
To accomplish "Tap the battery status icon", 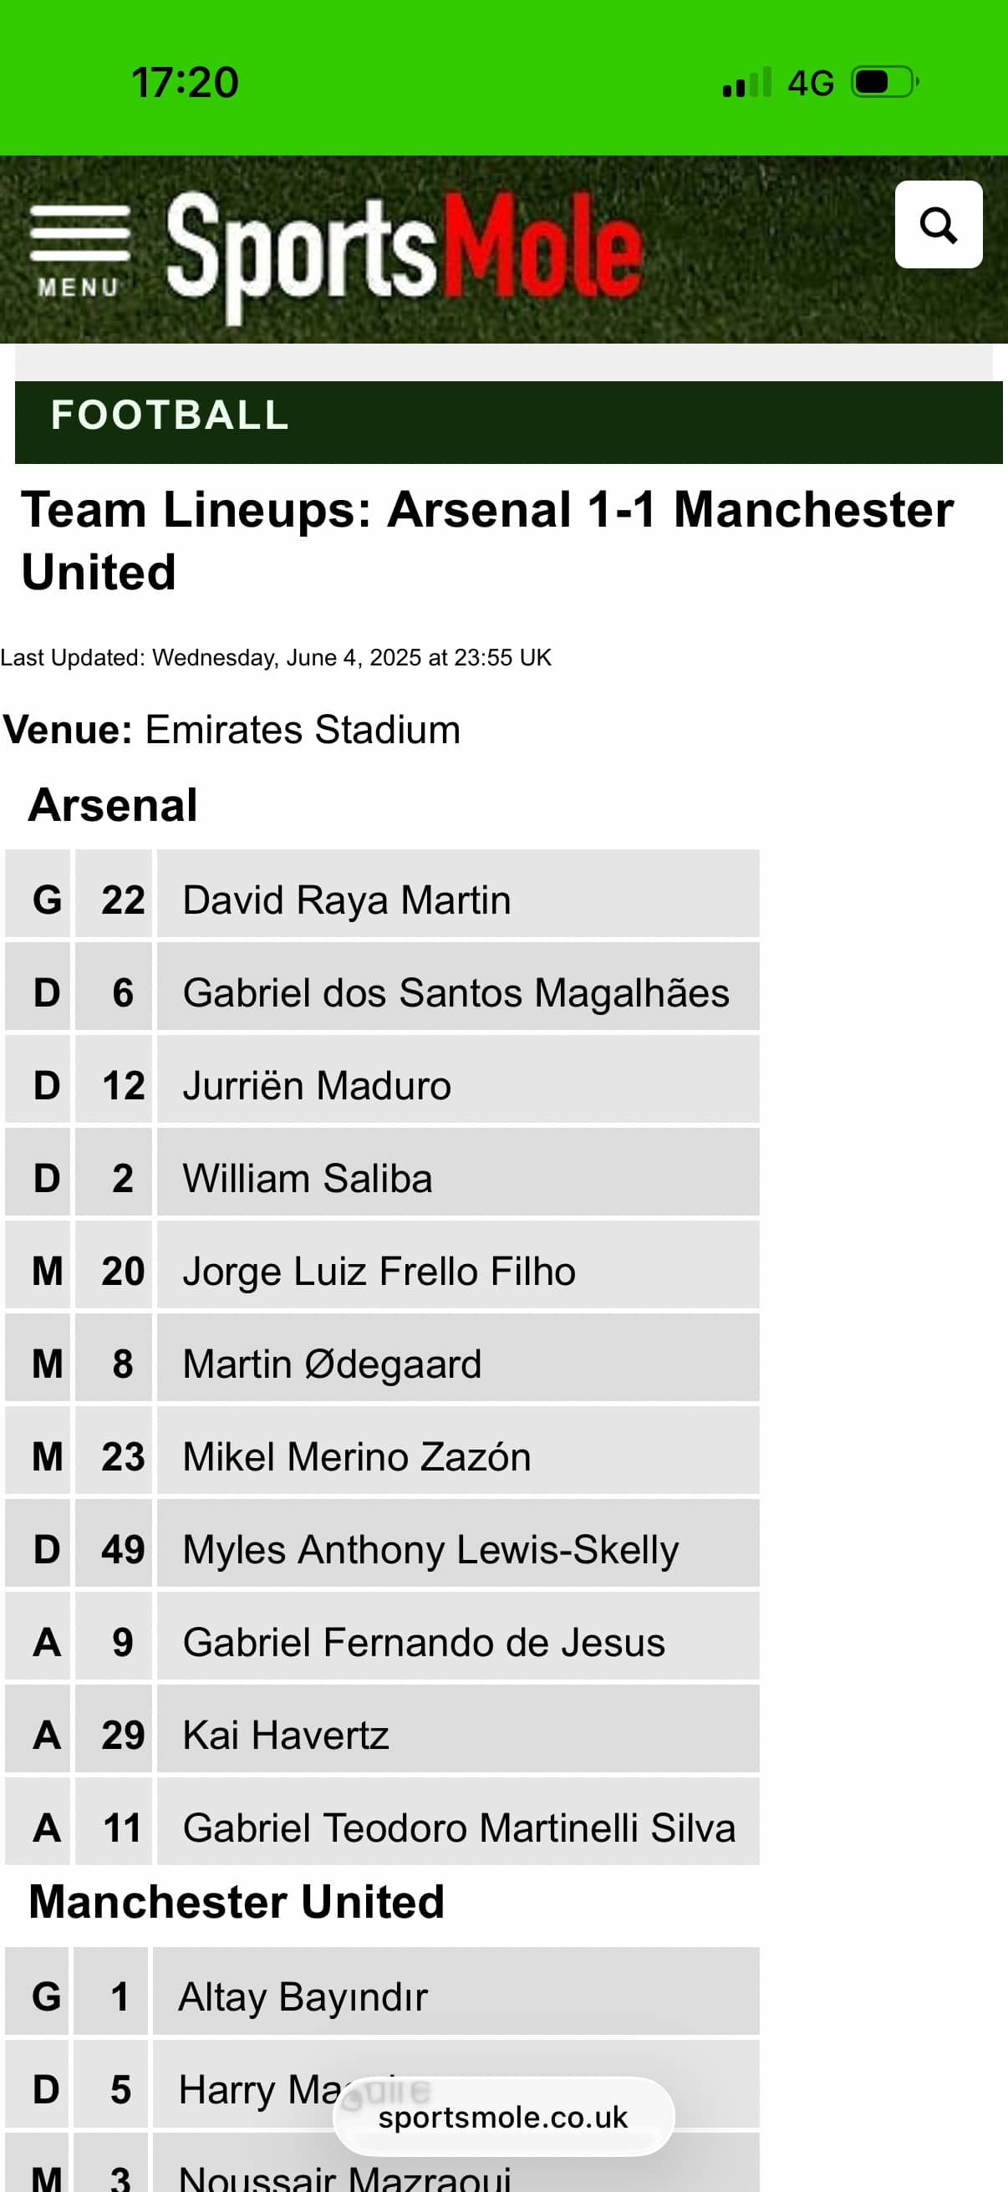I will 884,83.
